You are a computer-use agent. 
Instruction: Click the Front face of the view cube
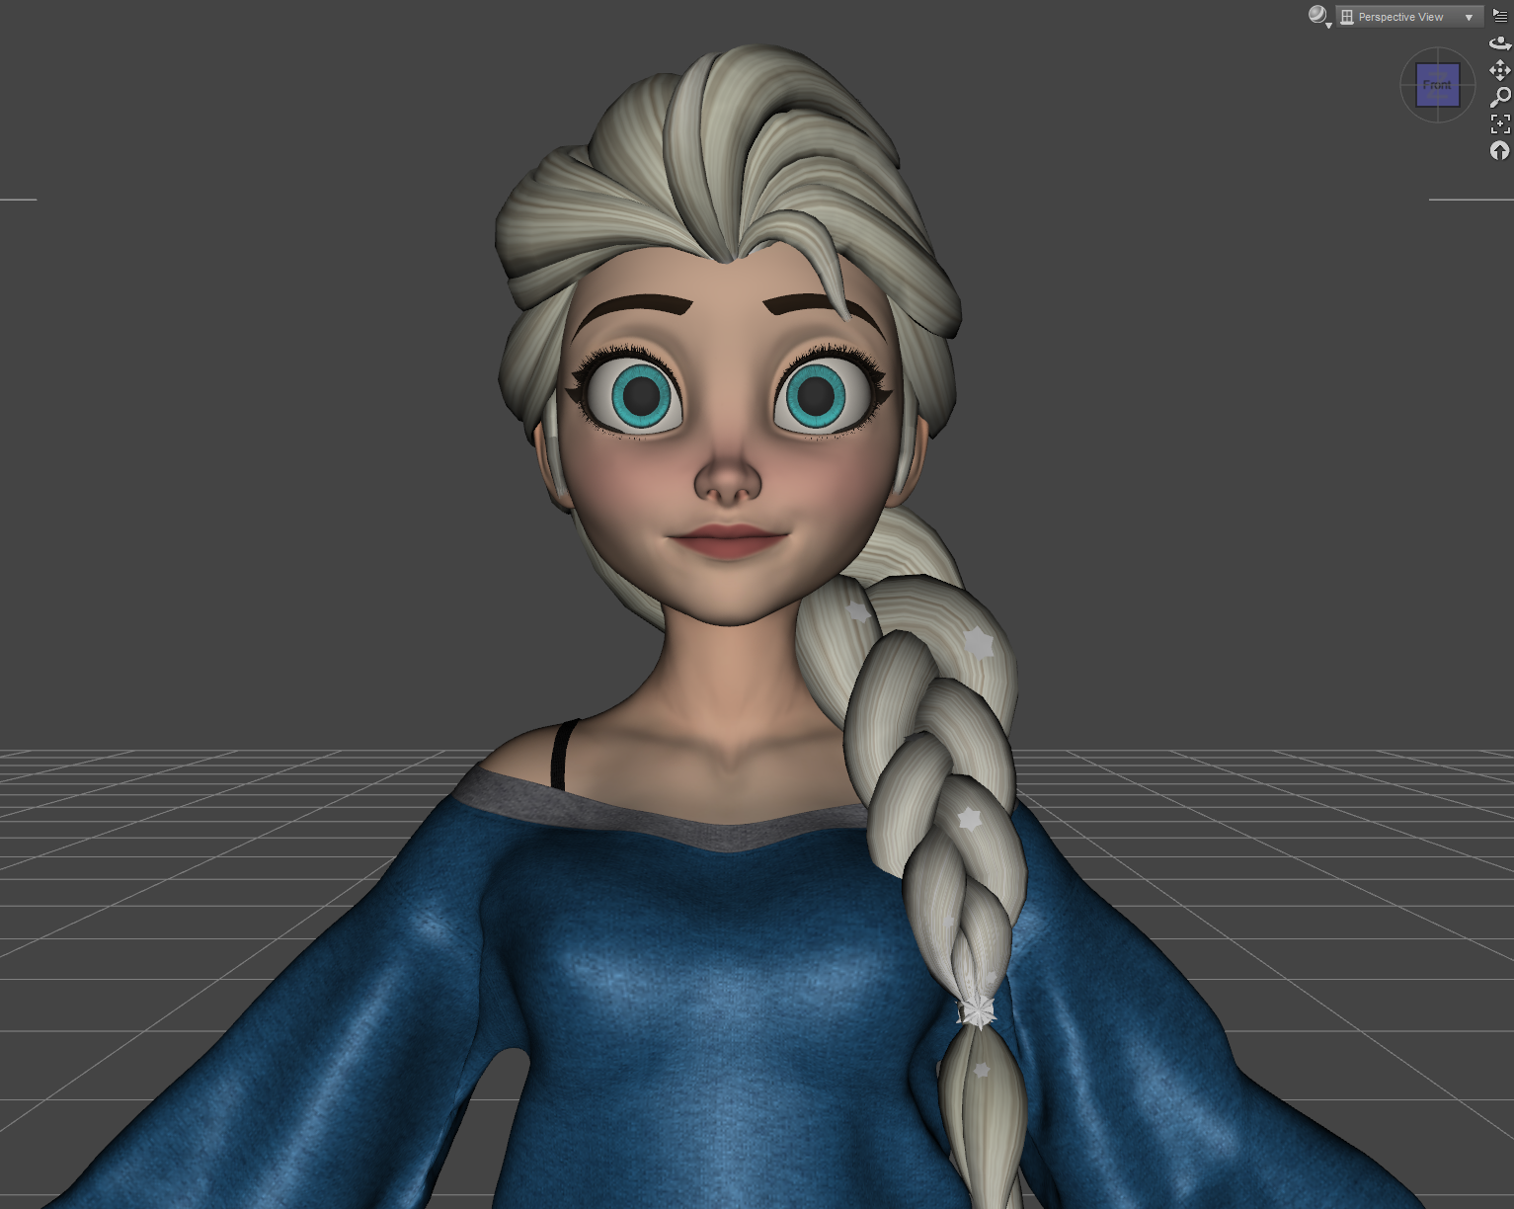(x=1438, y=85)
